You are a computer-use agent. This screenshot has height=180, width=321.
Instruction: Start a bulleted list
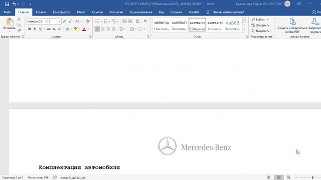pyautogui.click(x=97, y=21)
